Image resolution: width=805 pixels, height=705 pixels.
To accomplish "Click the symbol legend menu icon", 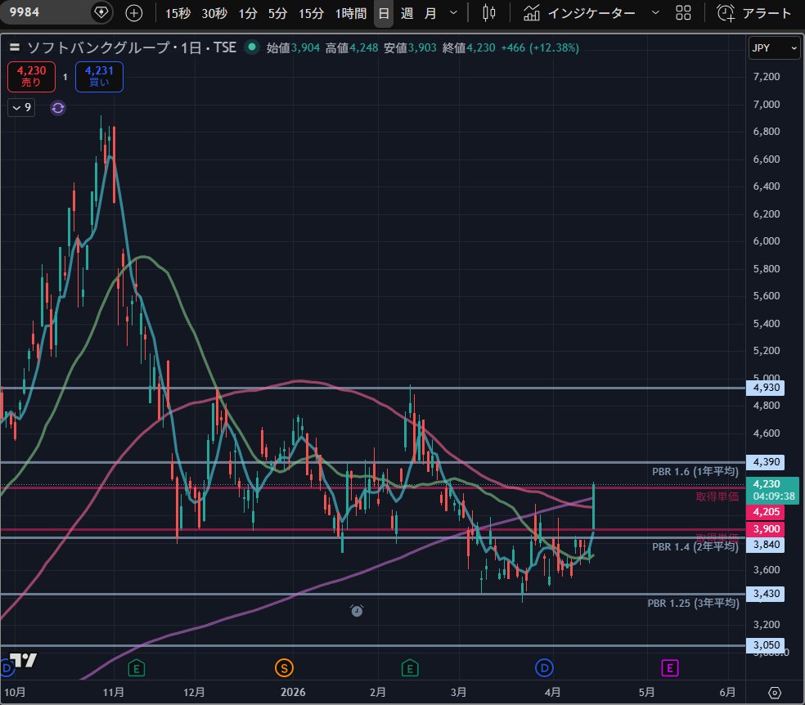I will tap(15, 47).
